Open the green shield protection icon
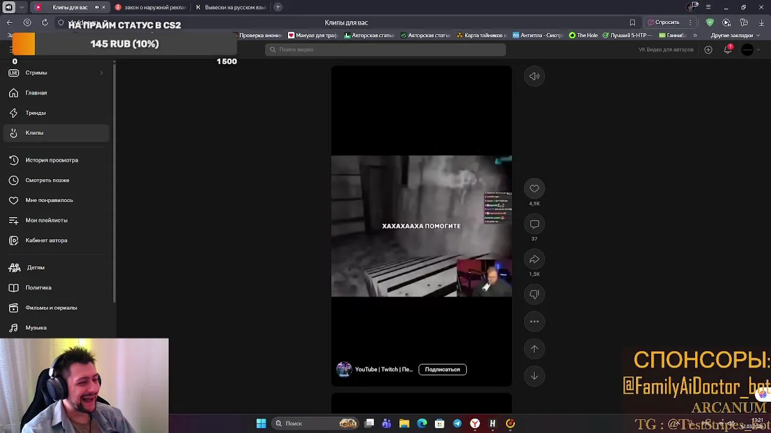This screenshot has height=433, width=771. 710,22
